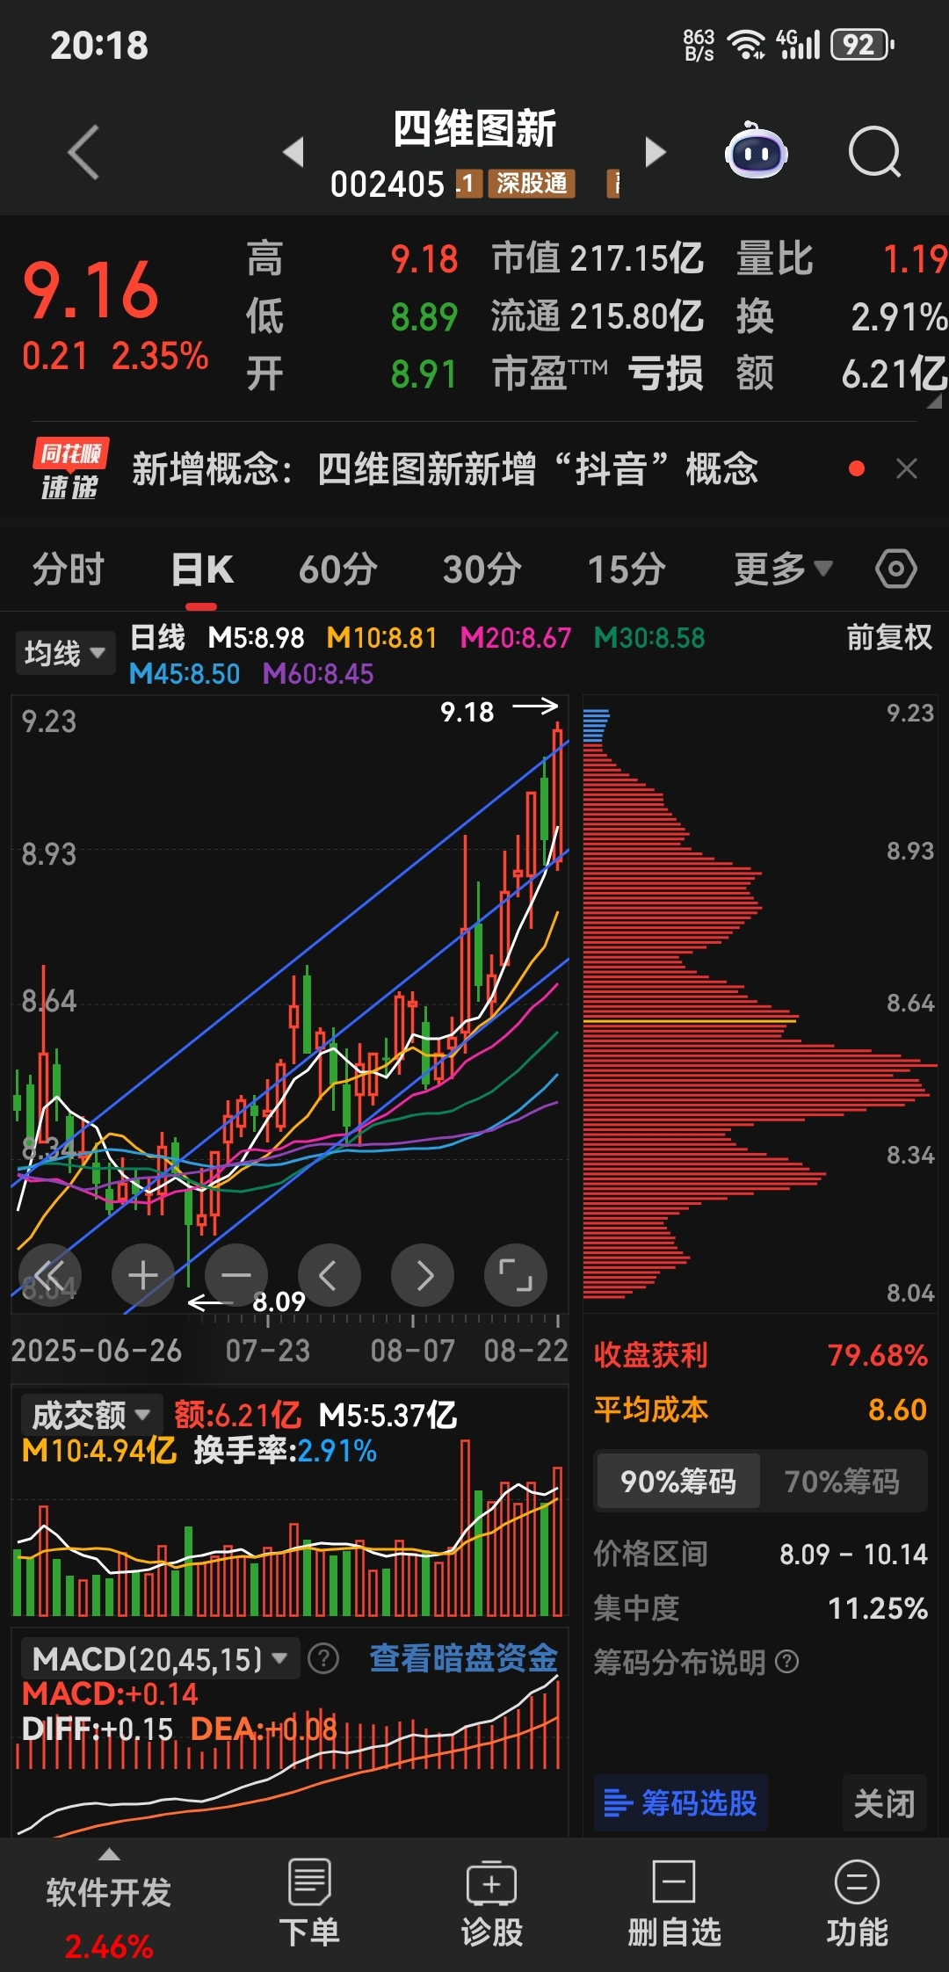Image resolution: width=949 pixels, height=1972 pixels.
Task: Open the MACD(20,45,15) dropdown
Action: pyautogui.click(x=160, y=1659)
